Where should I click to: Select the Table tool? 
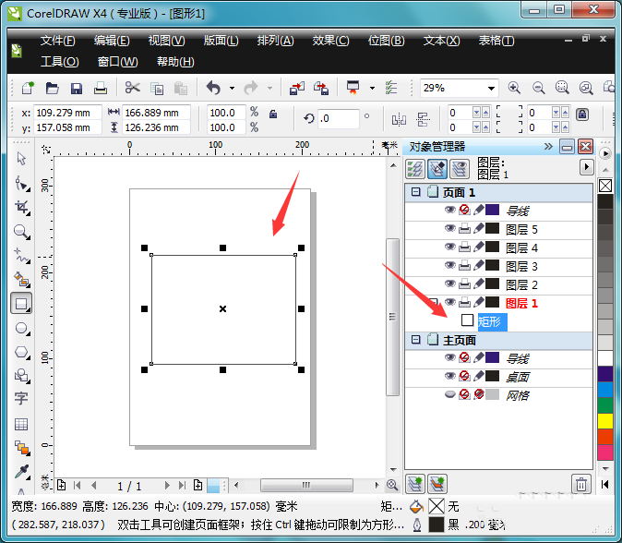21,424
